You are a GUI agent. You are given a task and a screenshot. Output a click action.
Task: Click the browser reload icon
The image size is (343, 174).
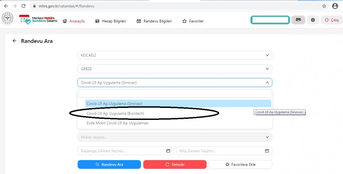click(23, 6)
